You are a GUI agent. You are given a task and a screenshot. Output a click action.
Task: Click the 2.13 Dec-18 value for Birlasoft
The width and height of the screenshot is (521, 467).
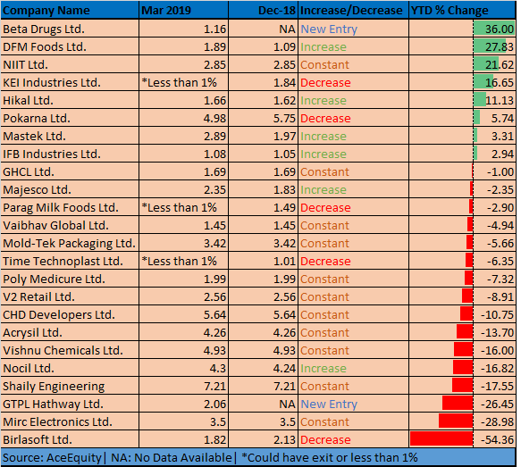(284, 440)
